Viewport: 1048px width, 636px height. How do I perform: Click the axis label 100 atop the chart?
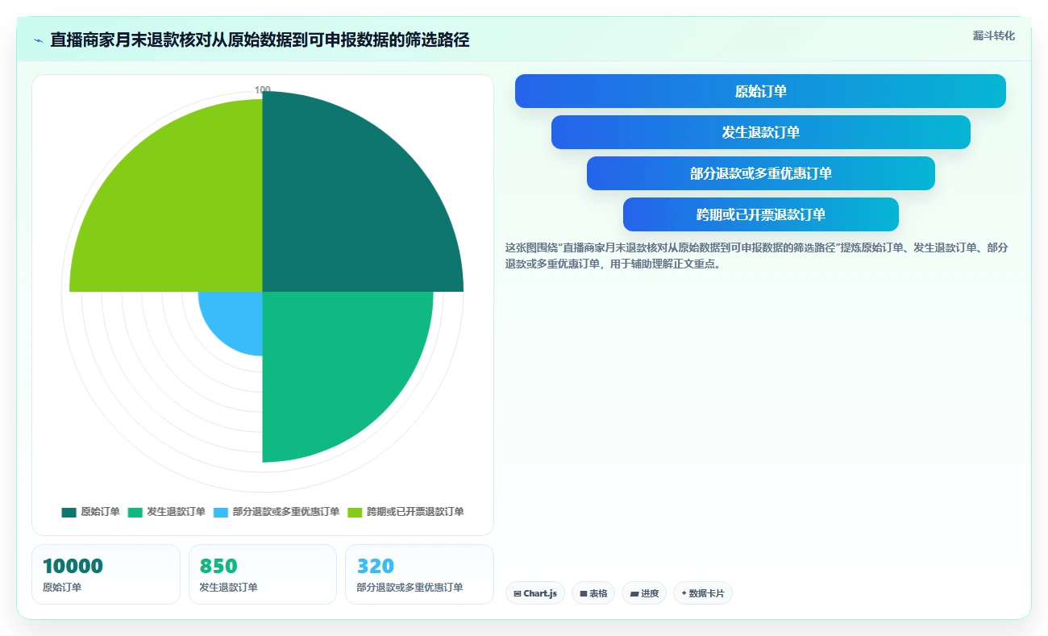(x=263, y=90)
